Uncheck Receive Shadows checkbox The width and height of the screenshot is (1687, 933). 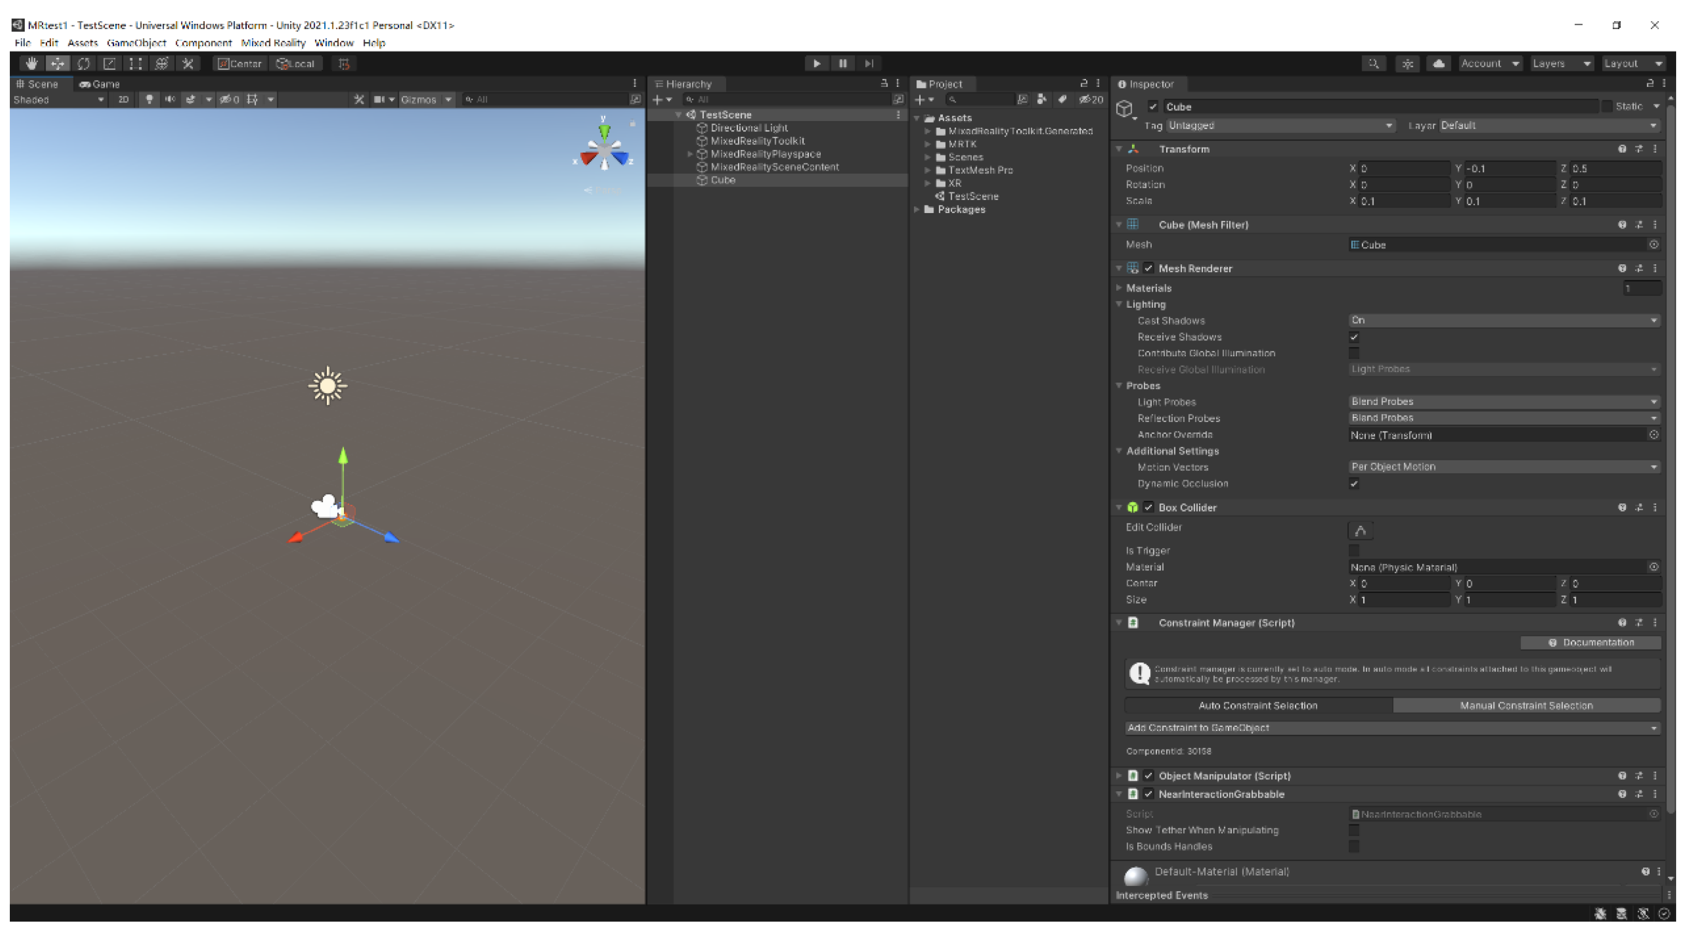point(1353,337)
